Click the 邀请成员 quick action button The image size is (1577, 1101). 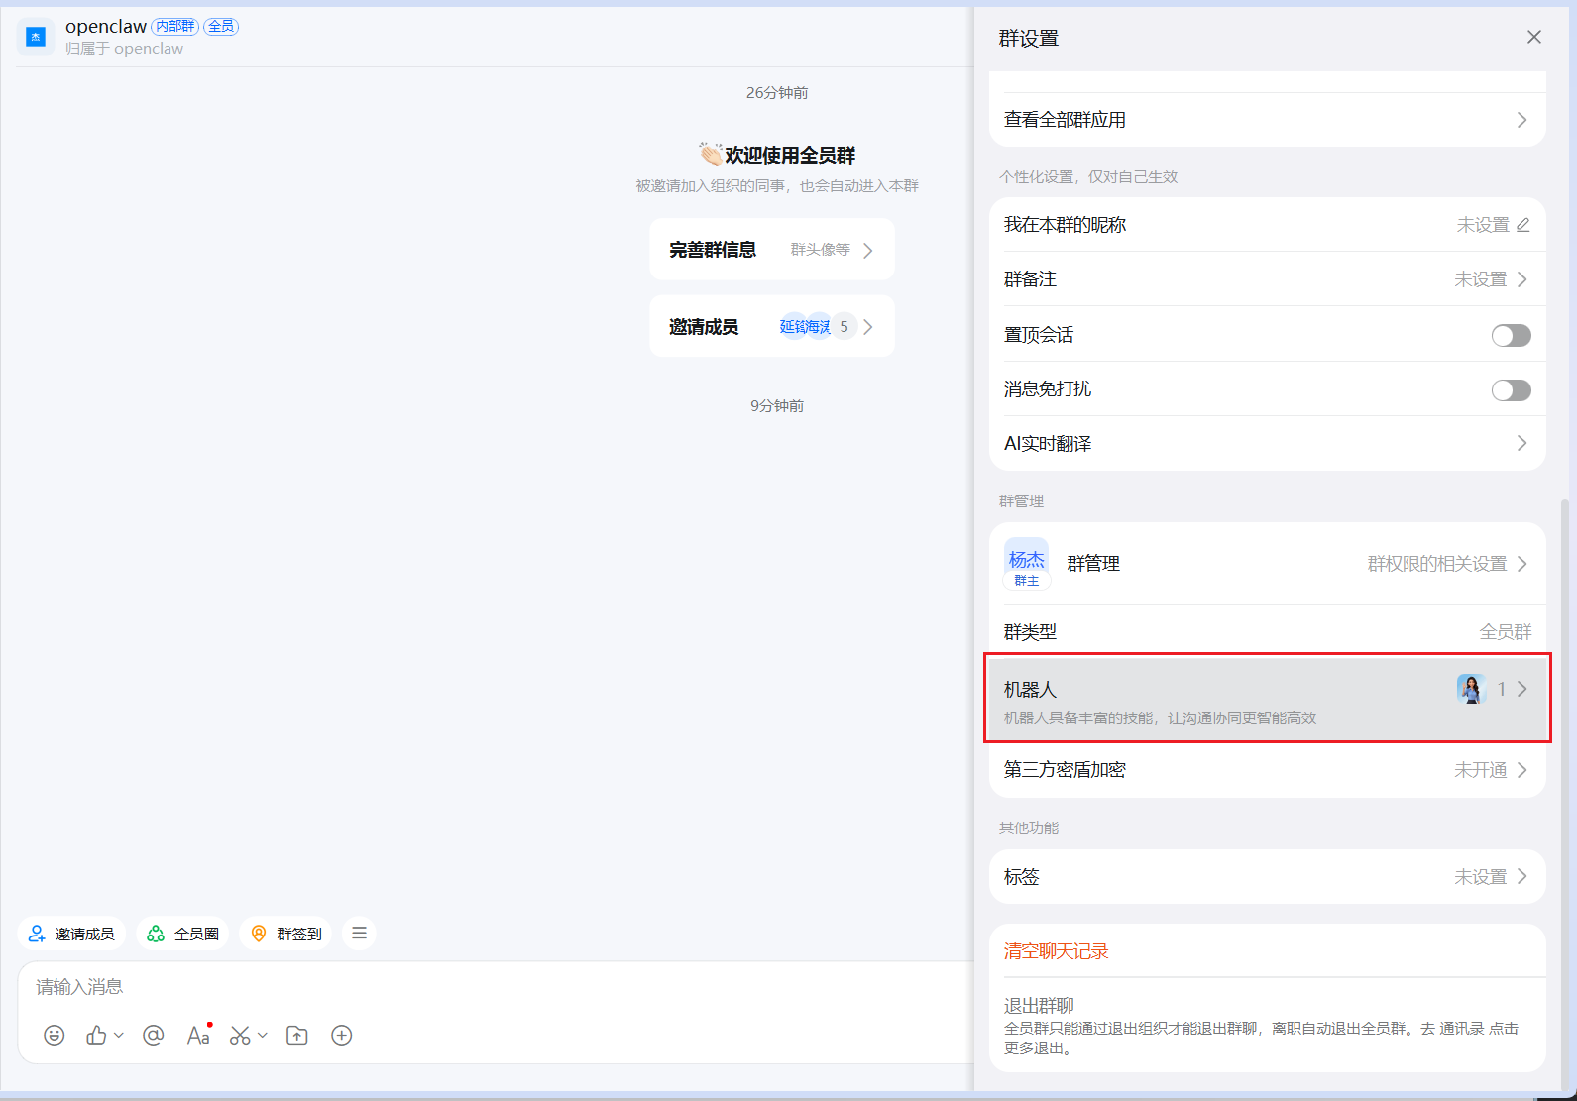(x=71, y=934)
